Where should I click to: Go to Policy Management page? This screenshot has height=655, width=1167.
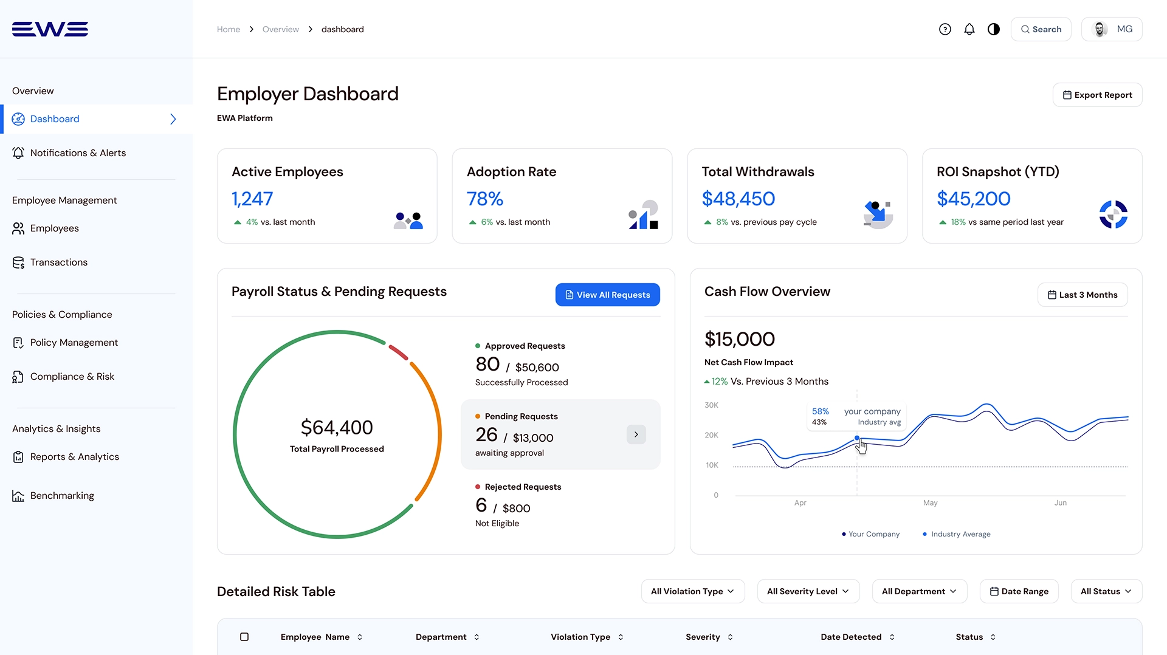pos(74,343)
